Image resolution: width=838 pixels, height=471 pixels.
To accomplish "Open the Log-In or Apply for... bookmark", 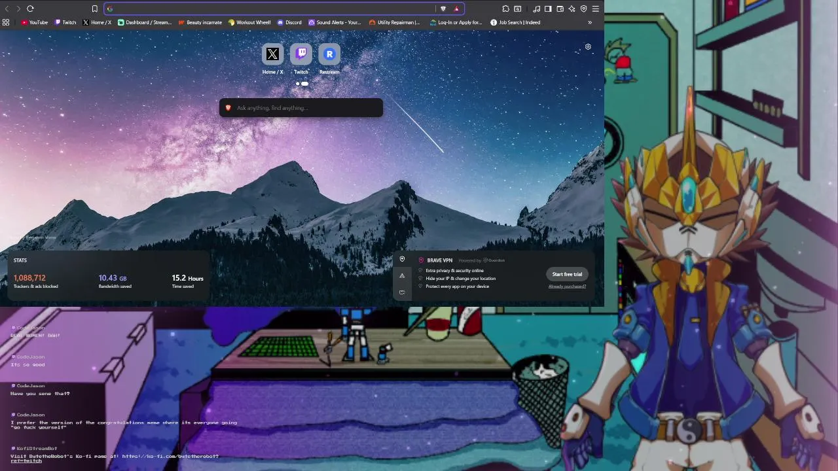I will pyautogui.click(x=456, y=22).
